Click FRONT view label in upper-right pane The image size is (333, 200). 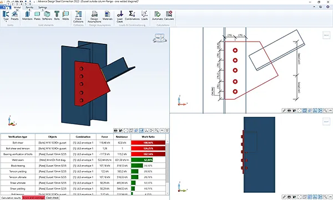[x=326, y=35]
